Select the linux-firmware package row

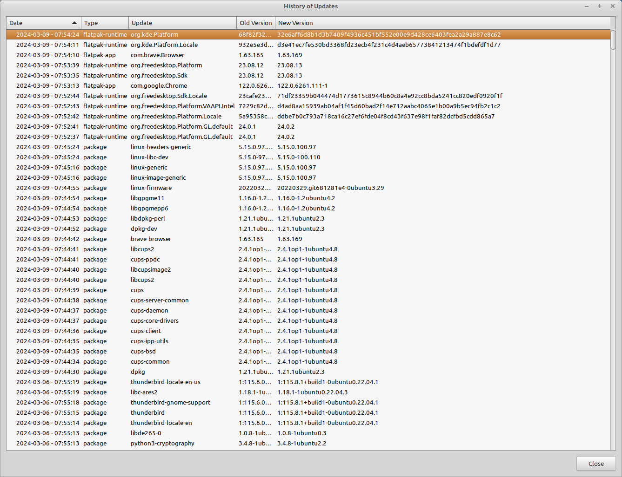(x=308, y=188)
